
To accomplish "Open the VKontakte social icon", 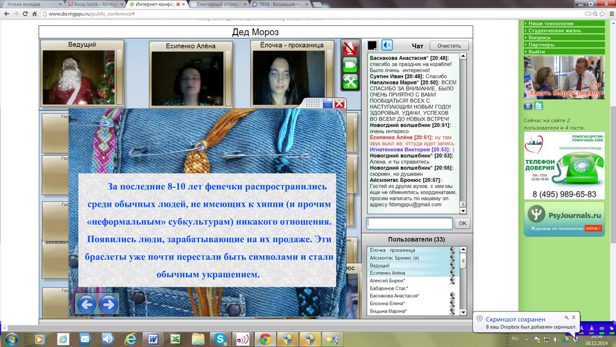I will pyautogui.click(x=528, y=106).
